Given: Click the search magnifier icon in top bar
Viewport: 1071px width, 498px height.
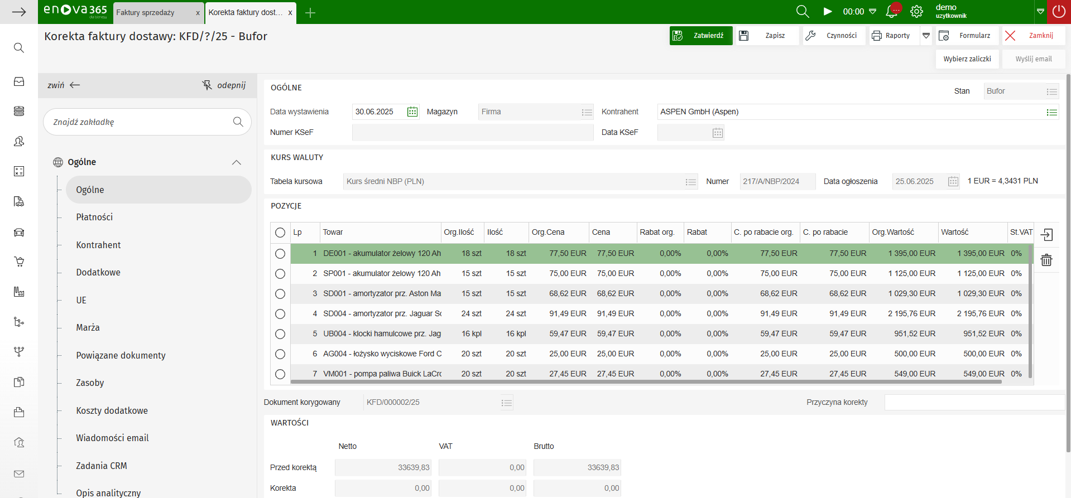Looking at the screenshot, I should (802, 12).
